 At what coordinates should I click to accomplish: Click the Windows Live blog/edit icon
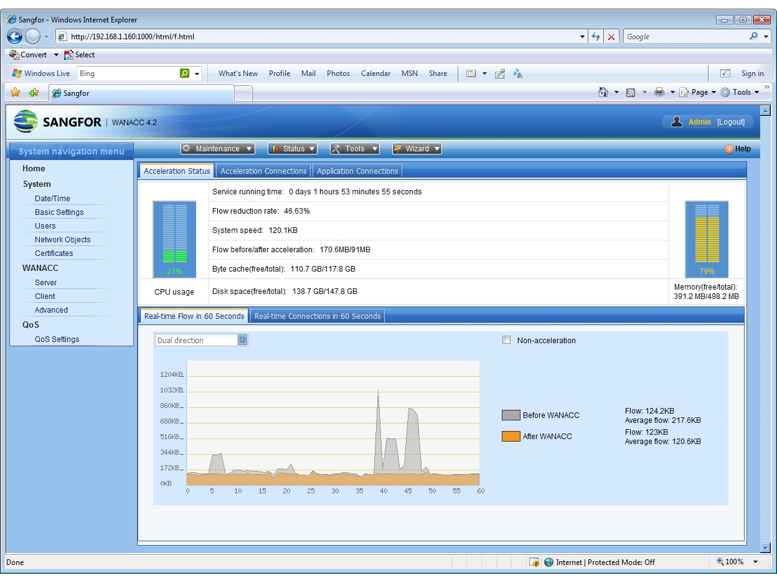(x=499, y=73)
